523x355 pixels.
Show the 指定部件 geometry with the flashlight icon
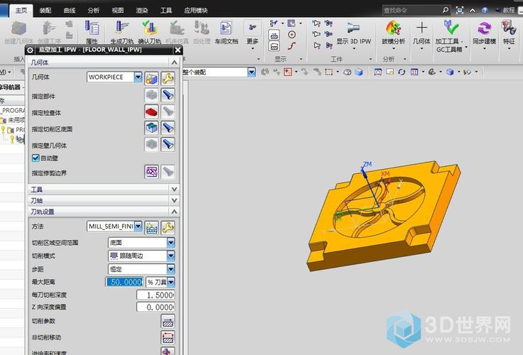(167, 94)
